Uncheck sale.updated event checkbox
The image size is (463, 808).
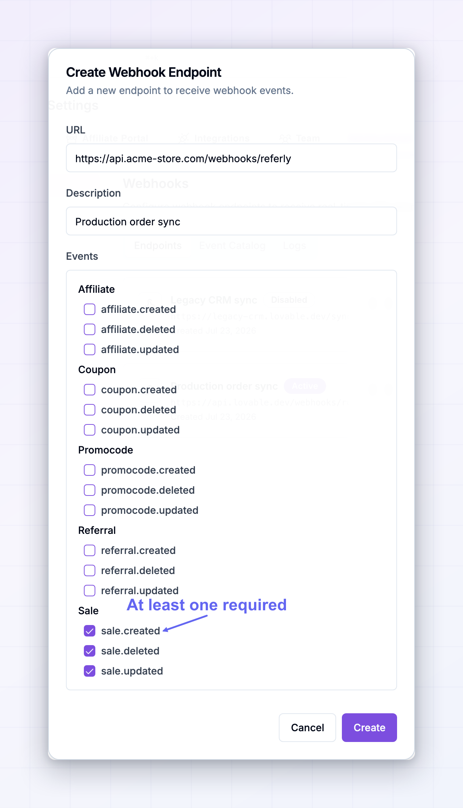click(90, 671)
